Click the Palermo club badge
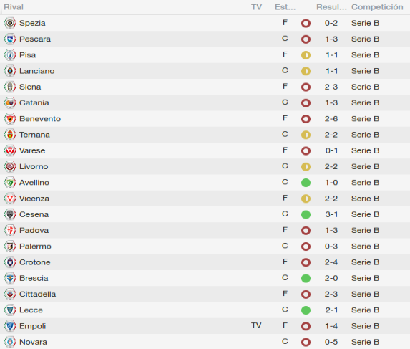Screen dimensions: 410x349 coord(10,247)
